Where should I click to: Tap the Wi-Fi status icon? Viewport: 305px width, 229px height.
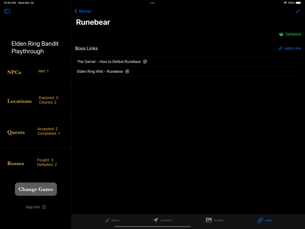285,3
